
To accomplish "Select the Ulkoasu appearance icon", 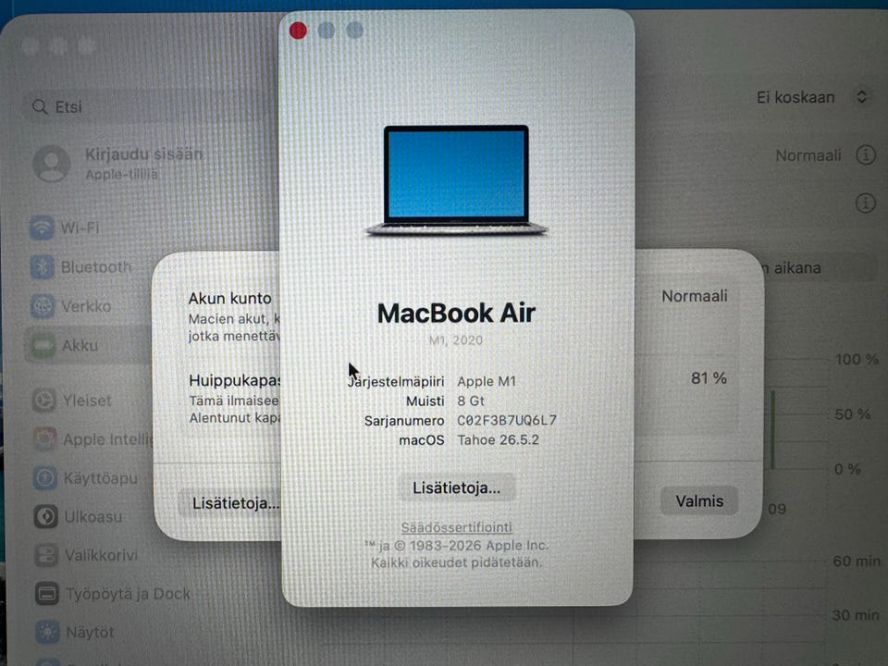I will [46, 516].
